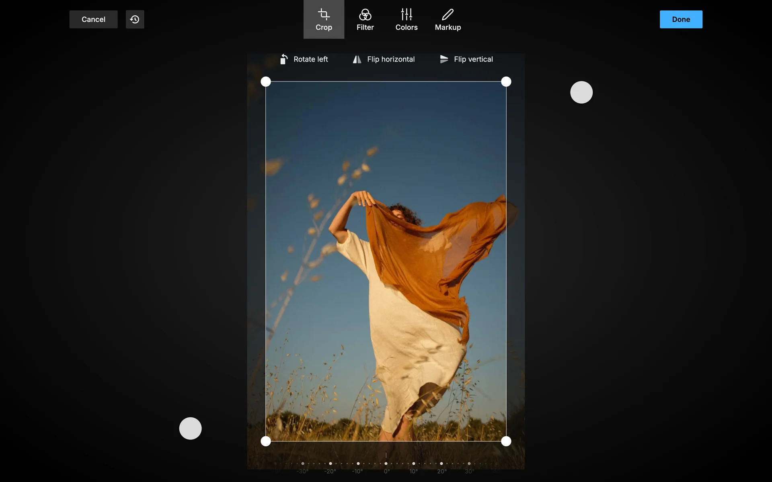Click the bottom-right crop corner handle

click(x=506, y=441)
